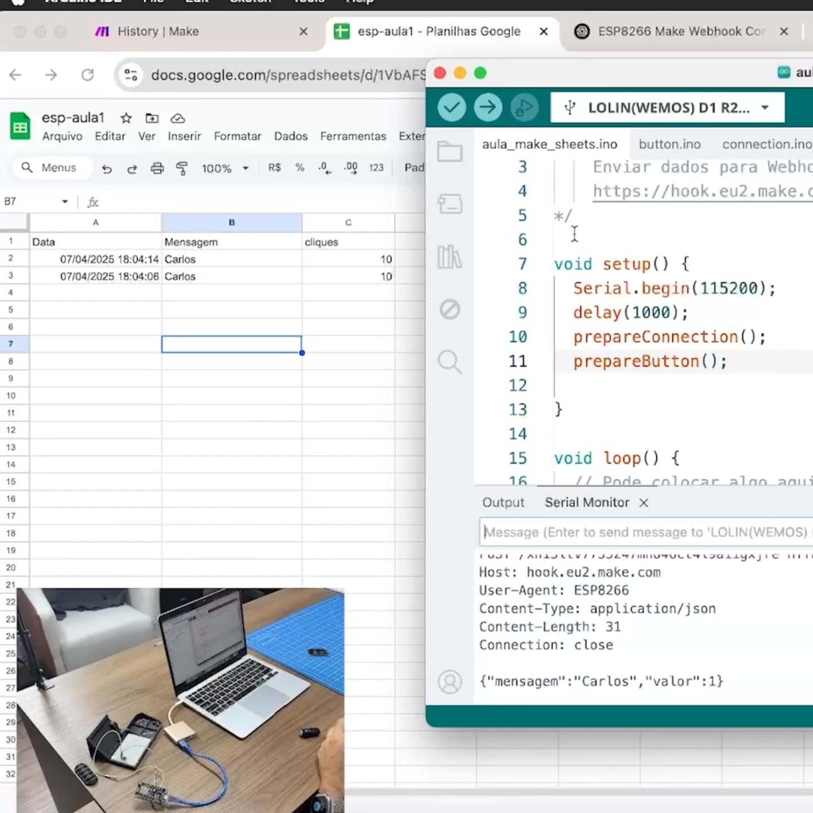Switch to the button.ino tab
813x813 pixels.
pos(670,144)
